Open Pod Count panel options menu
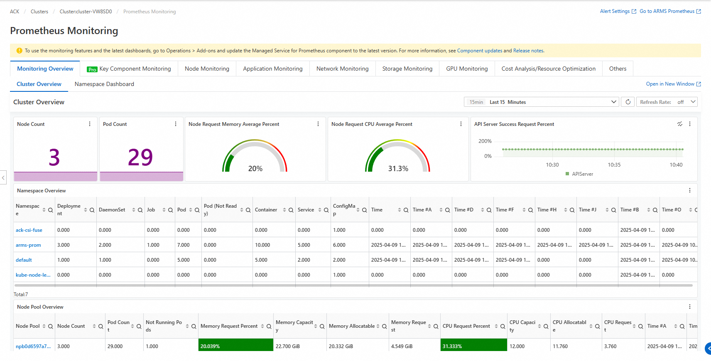Screen dimensions: 711x361 click(176, 124)
